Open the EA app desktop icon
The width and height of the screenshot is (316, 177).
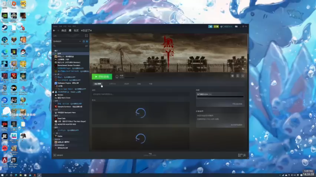point(4,149)
